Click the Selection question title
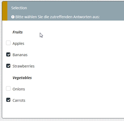The width and height of the screenshot is (124, 121). [x=19, y=8]
